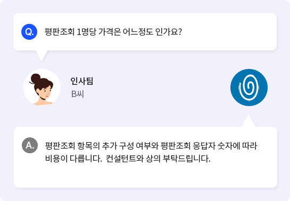
Task: Click the phrase 추가 구성 여부와
Action: [x=130, y=146]
